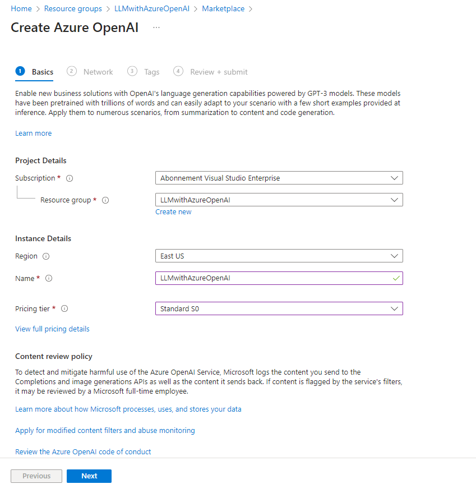Click Home in the breadcrumb
Screen dimensions: 476x484
pos(21,8)
